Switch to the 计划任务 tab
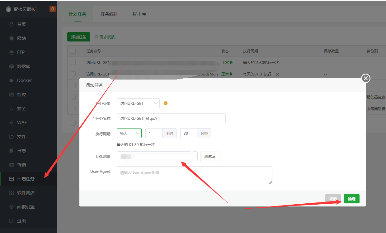 (78, 14)
